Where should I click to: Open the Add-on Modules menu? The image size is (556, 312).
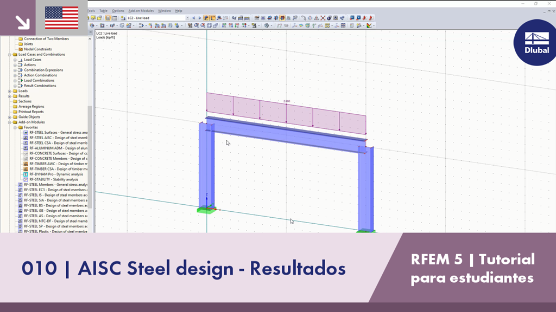pyautogui.click(x=141, y=11)
